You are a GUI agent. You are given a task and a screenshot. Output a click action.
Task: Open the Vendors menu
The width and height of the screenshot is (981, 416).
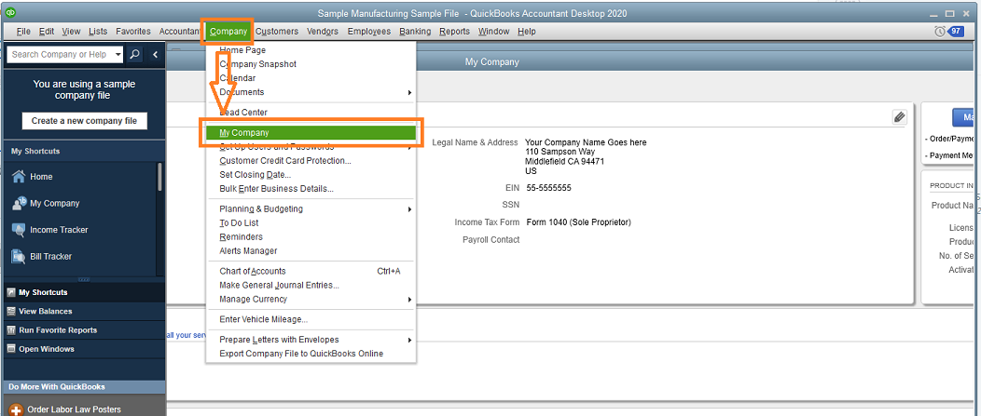323,32
